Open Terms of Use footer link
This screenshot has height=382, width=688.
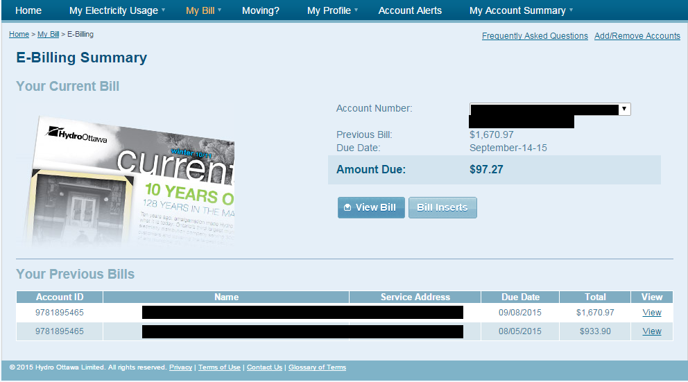(x=219, y=367)
